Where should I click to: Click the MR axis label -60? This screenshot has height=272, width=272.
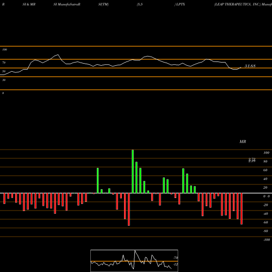click(265, 222)
